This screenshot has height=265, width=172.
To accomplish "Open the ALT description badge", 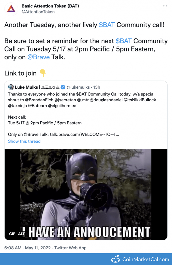I will tap(21, 234).
